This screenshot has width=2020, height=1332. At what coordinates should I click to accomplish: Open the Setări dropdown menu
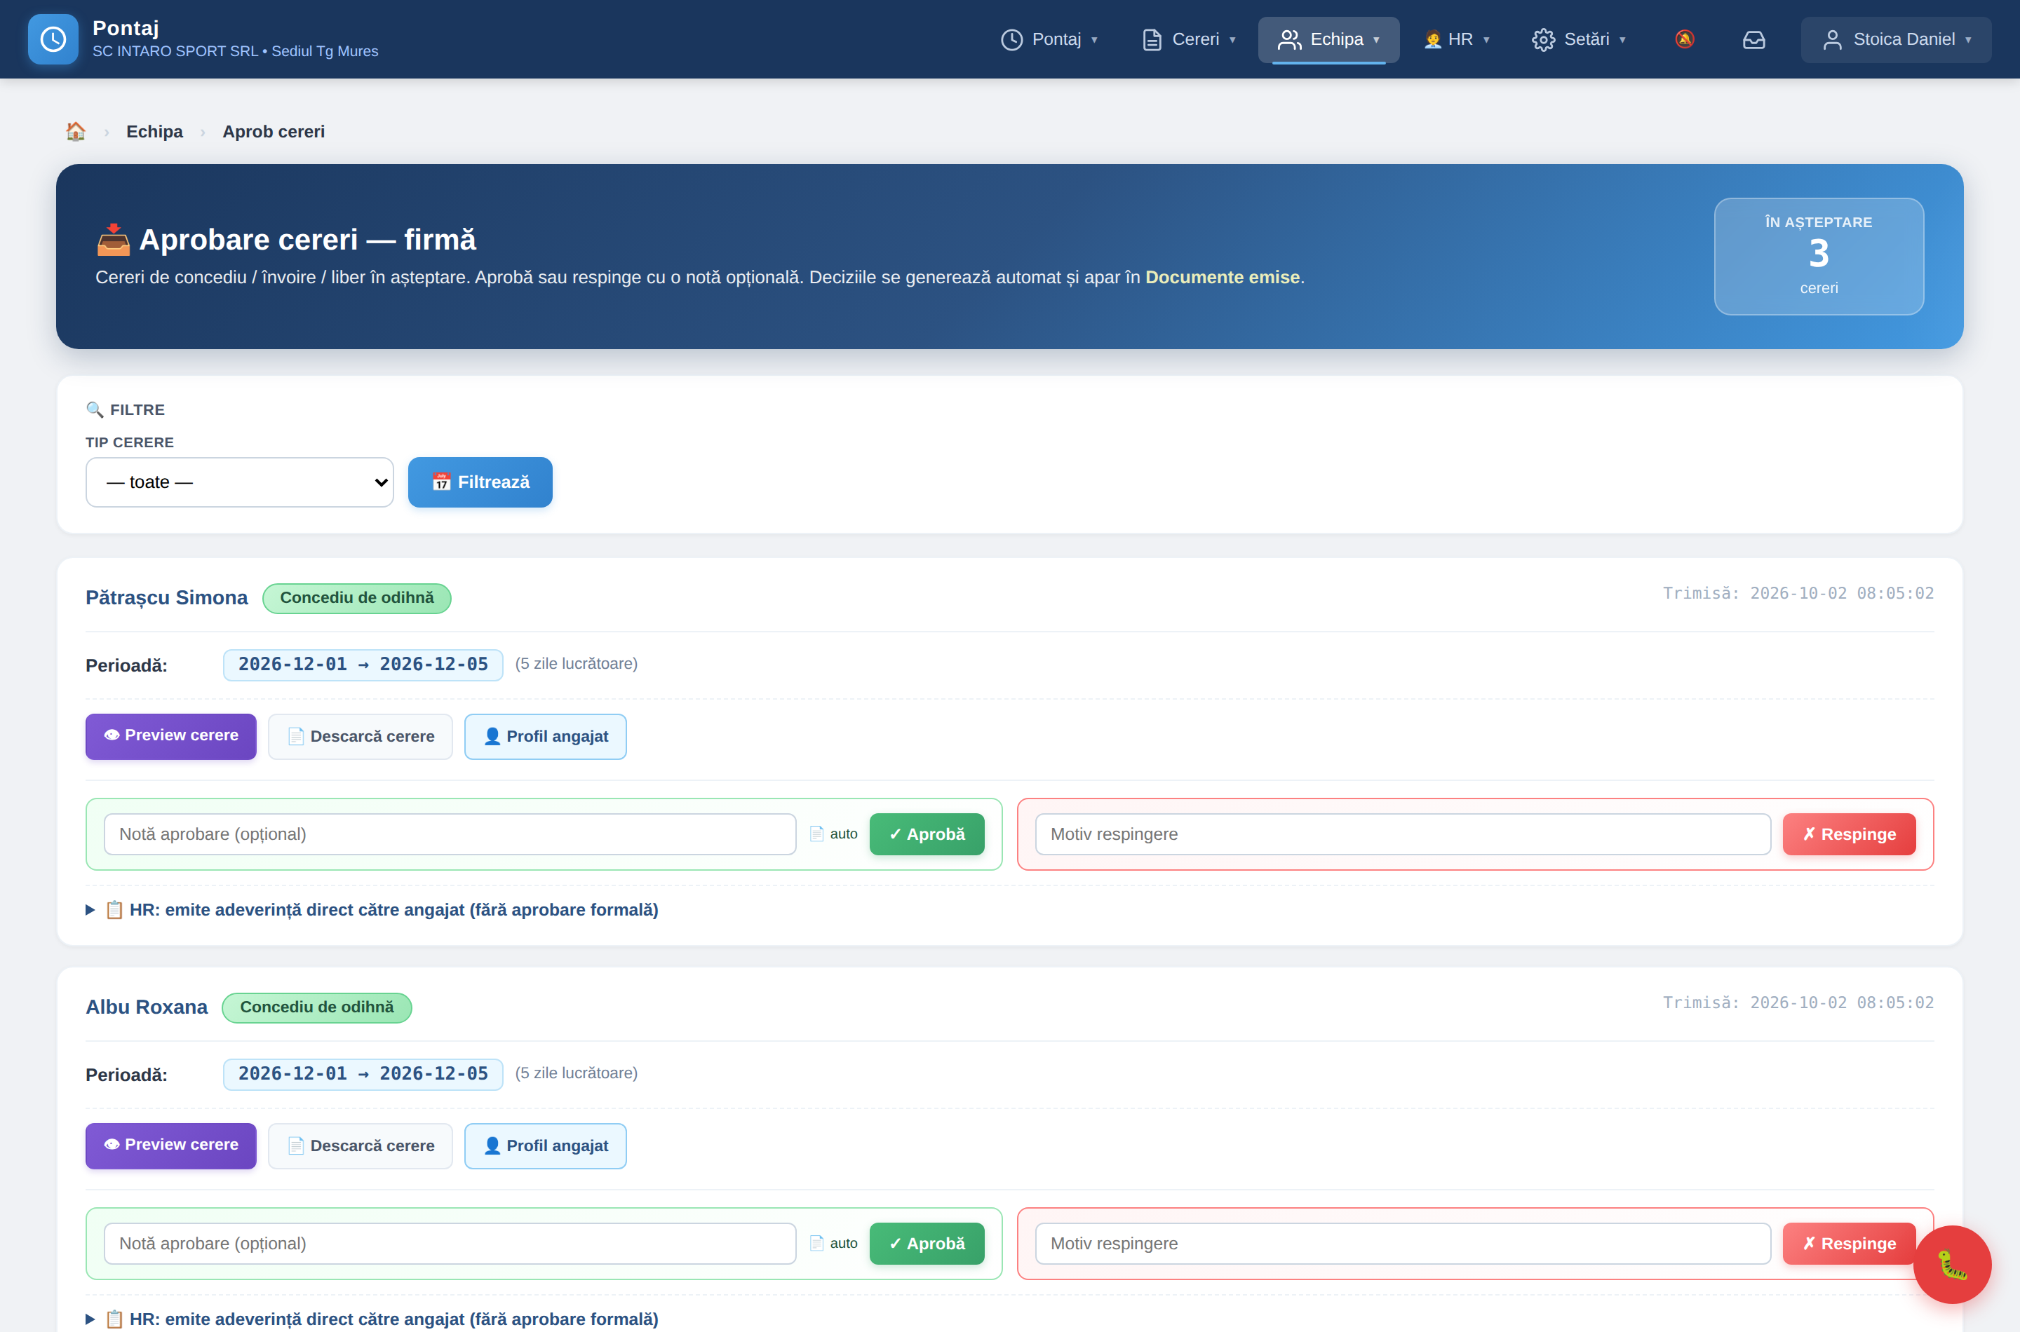pyautogui.click(x=1579, y=39)
